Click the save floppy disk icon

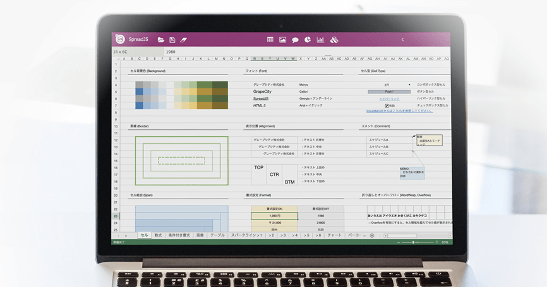click(172, 40)
